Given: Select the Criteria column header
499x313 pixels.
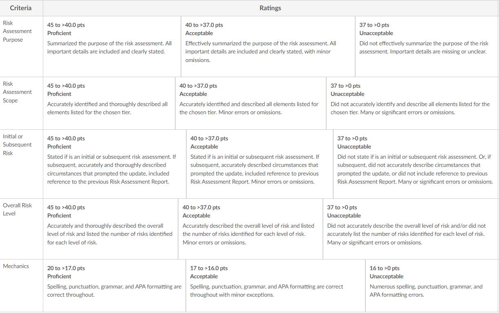Looking at the screenshot, I should pyautogui.click(x=21, y=8).
